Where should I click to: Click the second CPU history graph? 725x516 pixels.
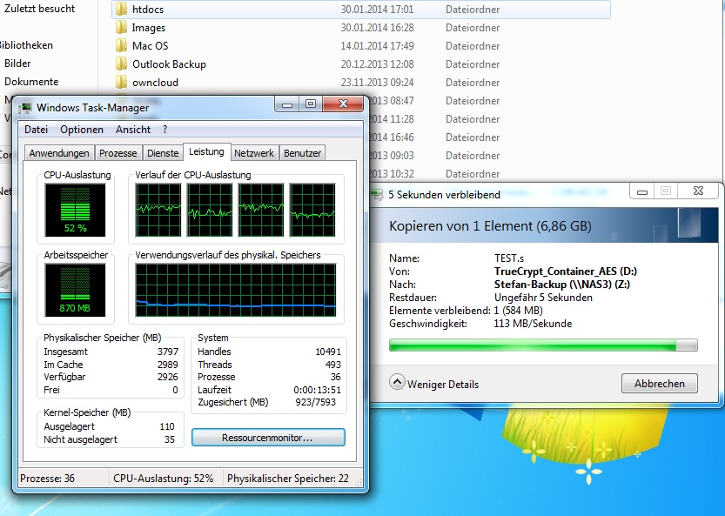point(210,210)
